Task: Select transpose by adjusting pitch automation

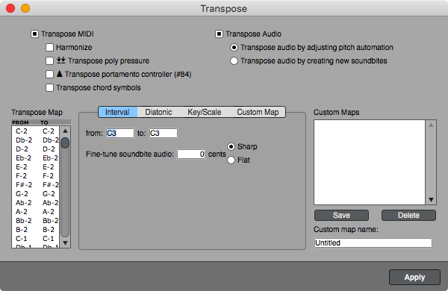Action: click(x=234, y=48)
